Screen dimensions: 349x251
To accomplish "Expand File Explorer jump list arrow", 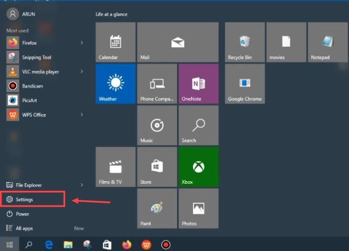I will [82, 185].
